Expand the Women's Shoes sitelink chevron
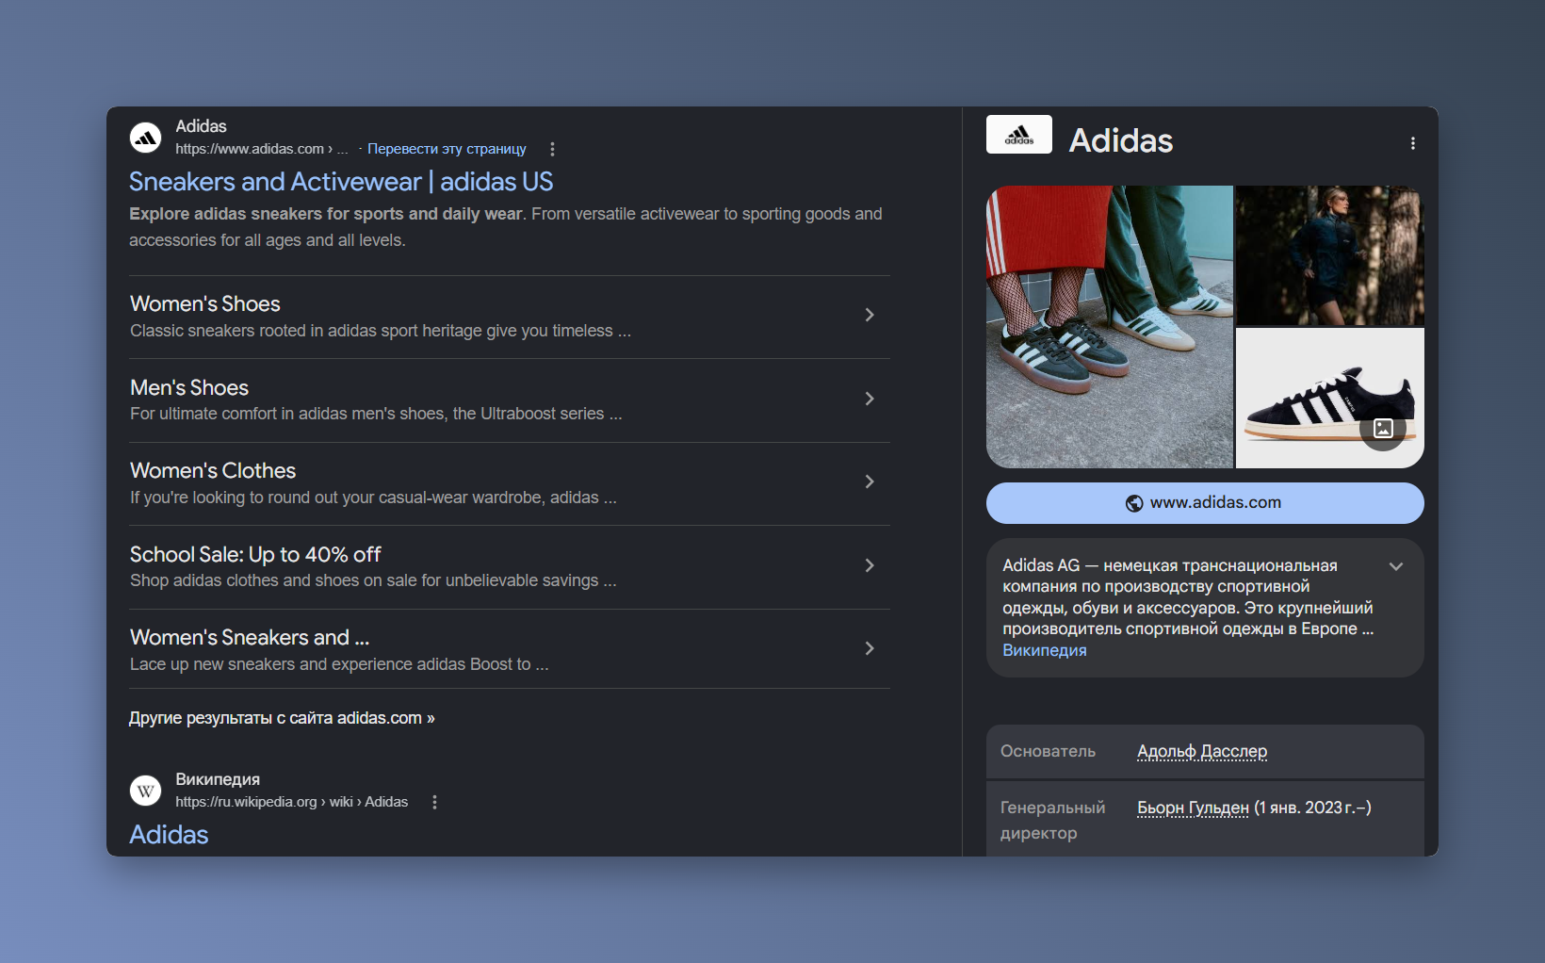Image resolution: width=1545 pixels, height=963 pixels. (x=870, y=315)
